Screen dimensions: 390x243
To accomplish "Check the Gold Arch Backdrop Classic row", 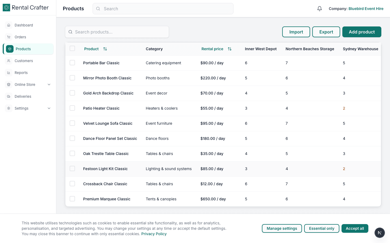I will tap(72, 93).
